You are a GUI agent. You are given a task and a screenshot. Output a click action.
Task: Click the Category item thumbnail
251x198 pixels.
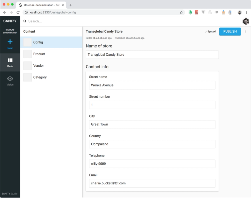[x=27, y=77]
